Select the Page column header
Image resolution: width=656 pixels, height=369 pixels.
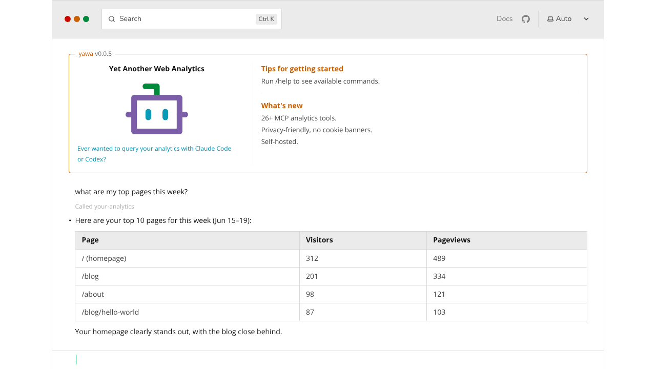188,240
